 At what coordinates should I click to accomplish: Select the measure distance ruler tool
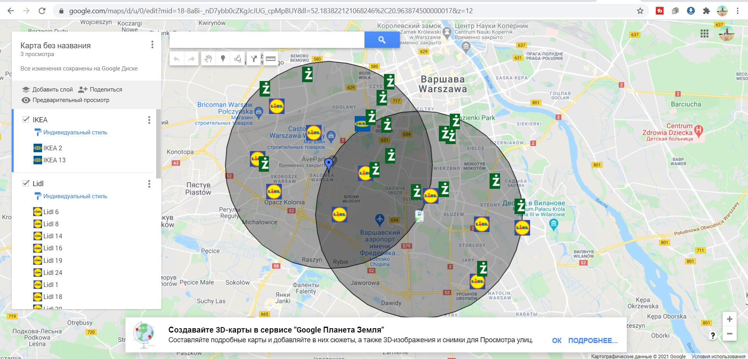click(x=270, y=59)
